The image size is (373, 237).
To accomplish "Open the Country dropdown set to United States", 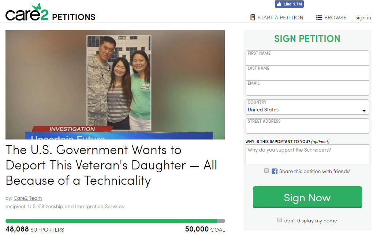I will tap(307, 107).
